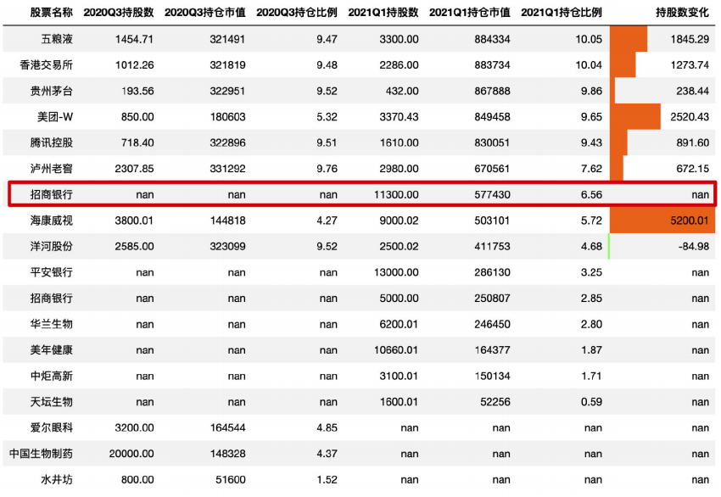The height and width of the screenshot is (497, 721).
Task: Select the 爱尔眼科 stock name cell
Action: point(51,427)
